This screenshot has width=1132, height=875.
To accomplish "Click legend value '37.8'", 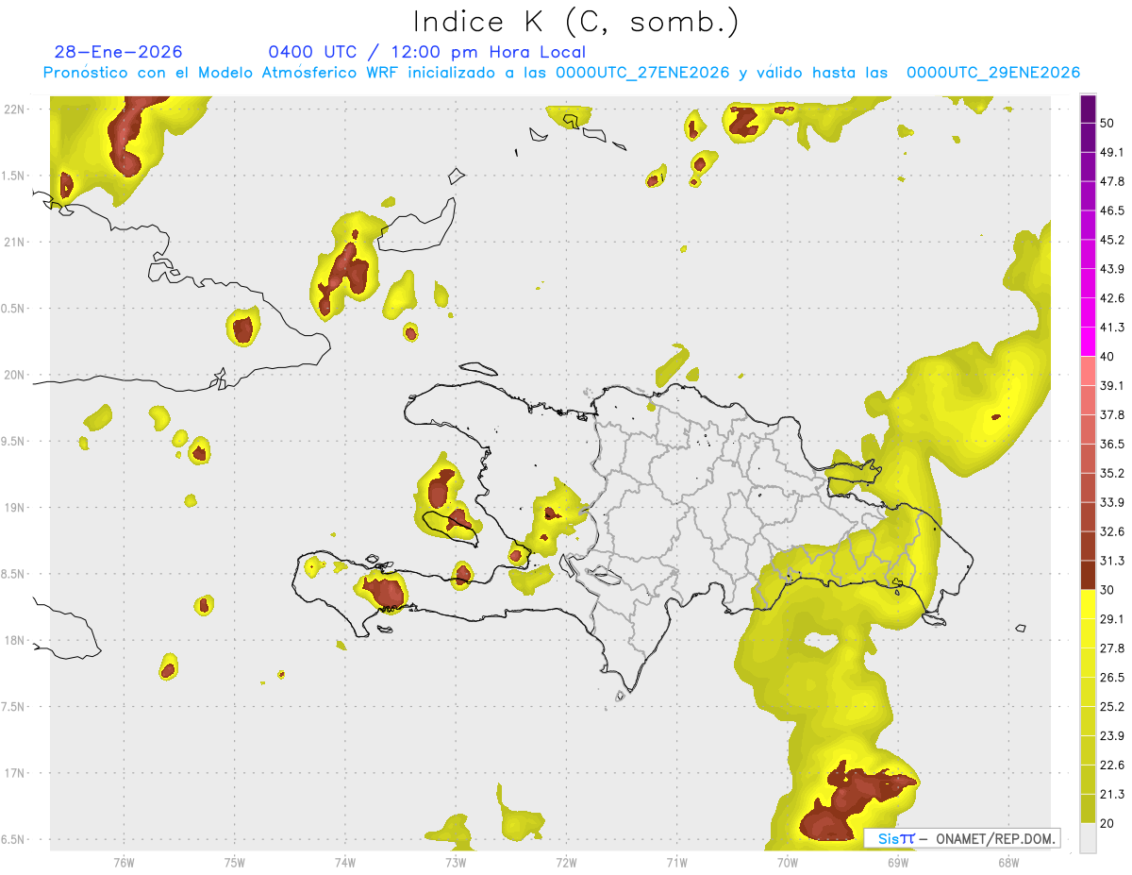I will [1112, 415].
